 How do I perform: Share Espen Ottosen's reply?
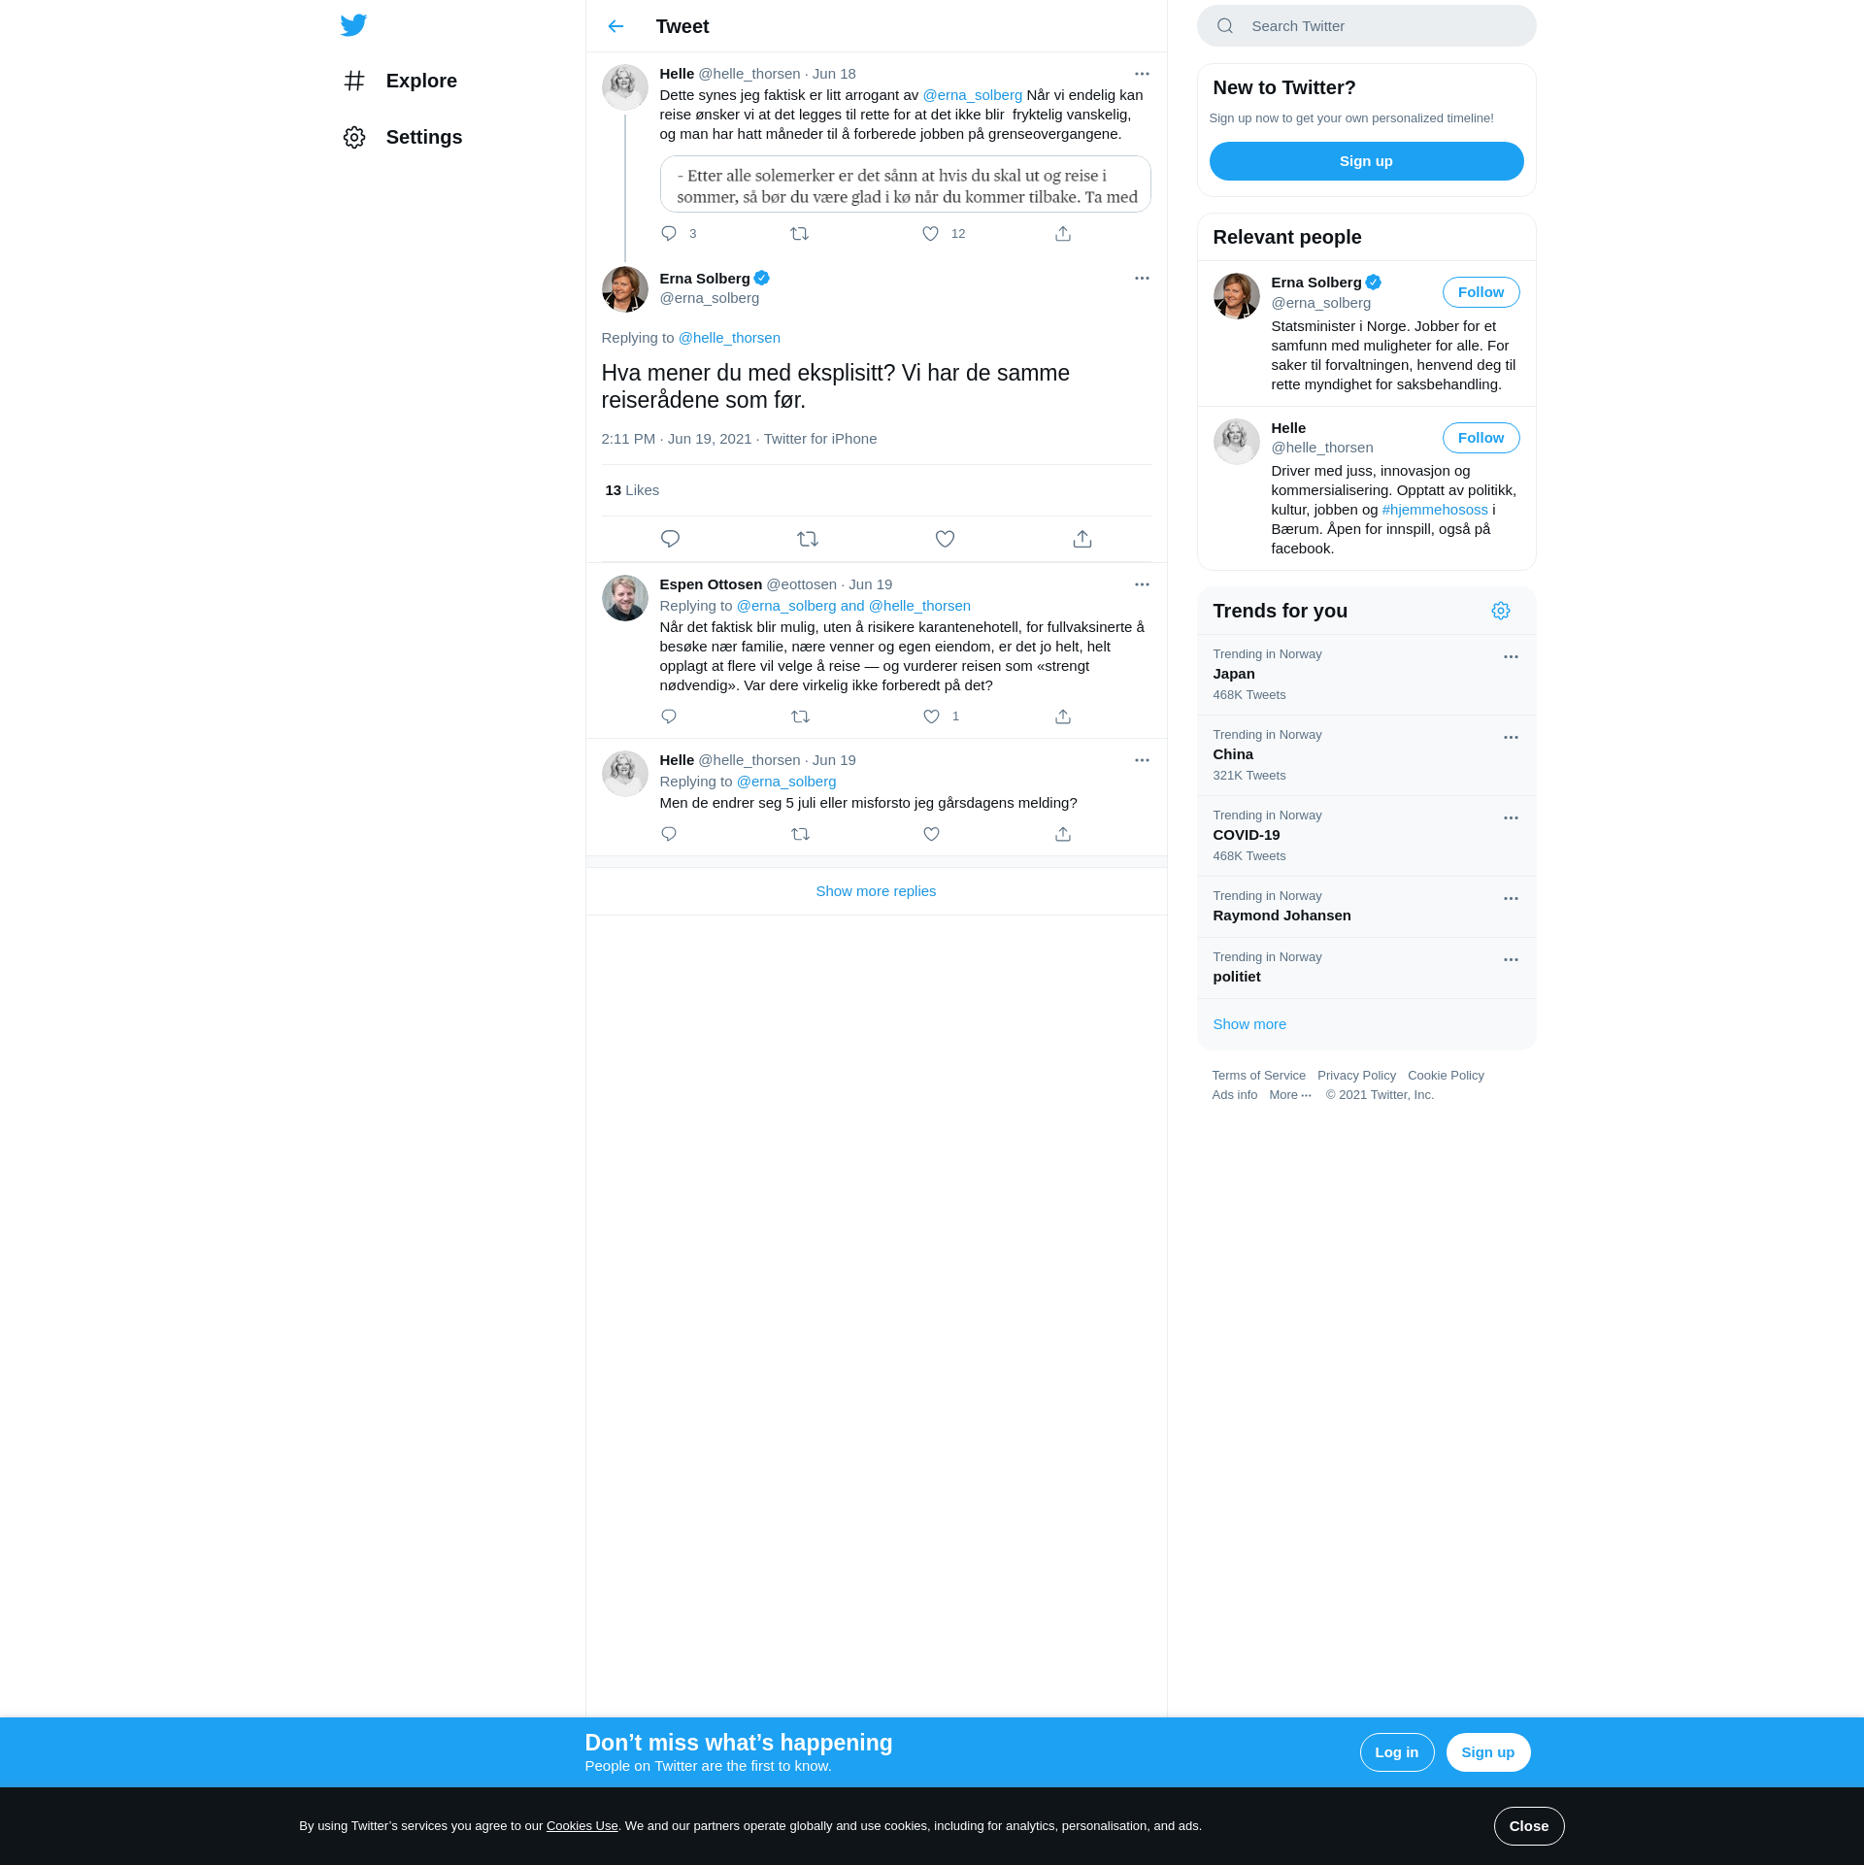[1063, 716]
